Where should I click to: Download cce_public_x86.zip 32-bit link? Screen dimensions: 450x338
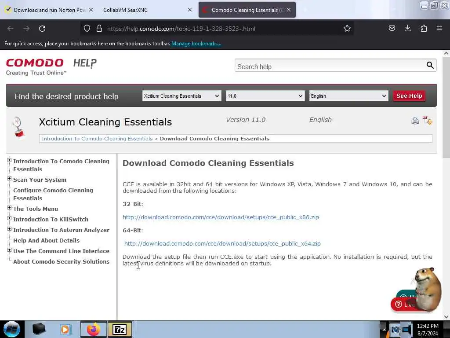tap(221, 217)
